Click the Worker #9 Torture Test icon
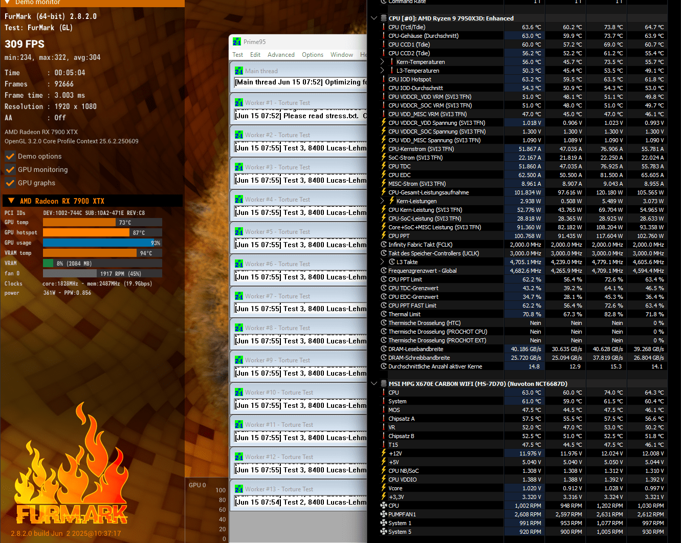Image resolution: width=681 pixels, height=543 pixels. pos(239,360)
